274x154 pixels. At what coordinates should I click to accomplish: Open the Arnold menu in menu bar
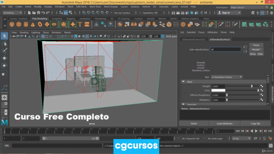coord(184,7)
